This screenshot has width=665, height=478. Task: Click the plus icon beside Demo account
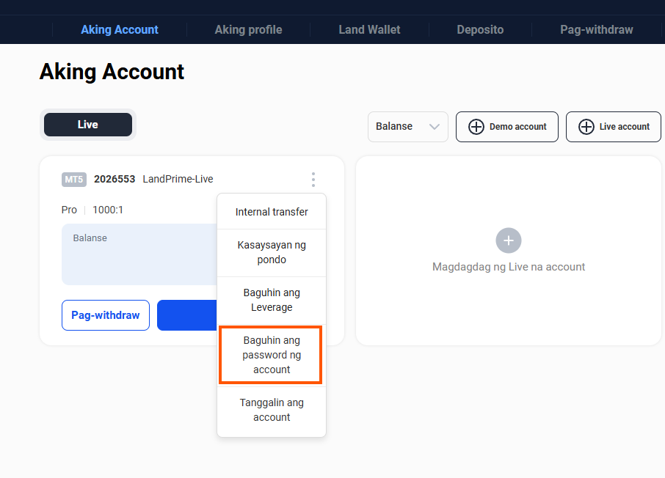476,127
